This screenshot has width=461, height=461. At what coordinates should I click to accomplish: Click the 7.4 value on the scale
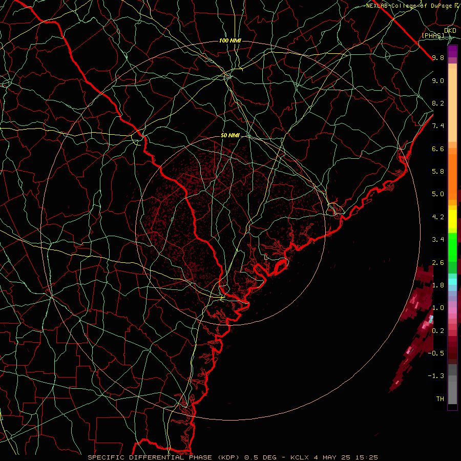pyautogui.click(x=438, y=126)
